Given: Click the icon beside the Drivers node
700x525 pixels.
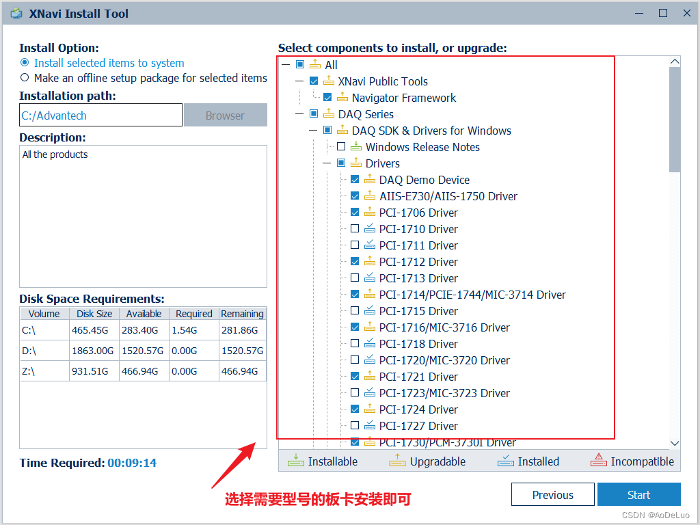Looking at the screenshot, I should tap(355, 163).
